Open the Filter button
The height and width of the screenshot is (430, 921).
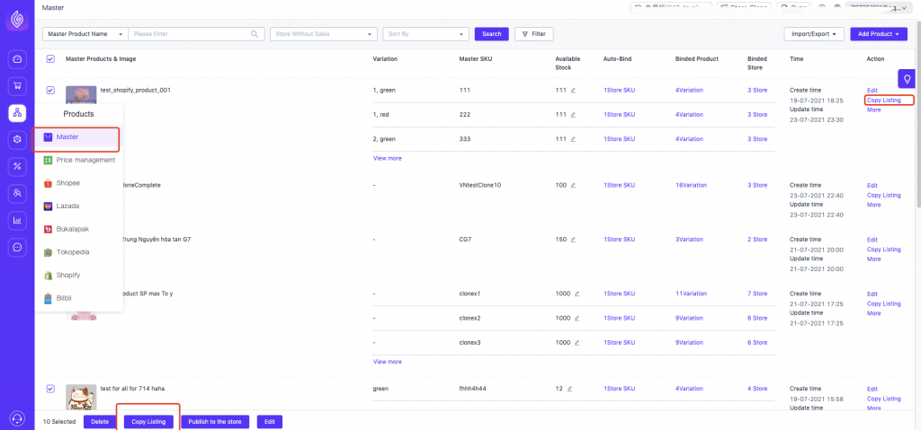point(534,34)
